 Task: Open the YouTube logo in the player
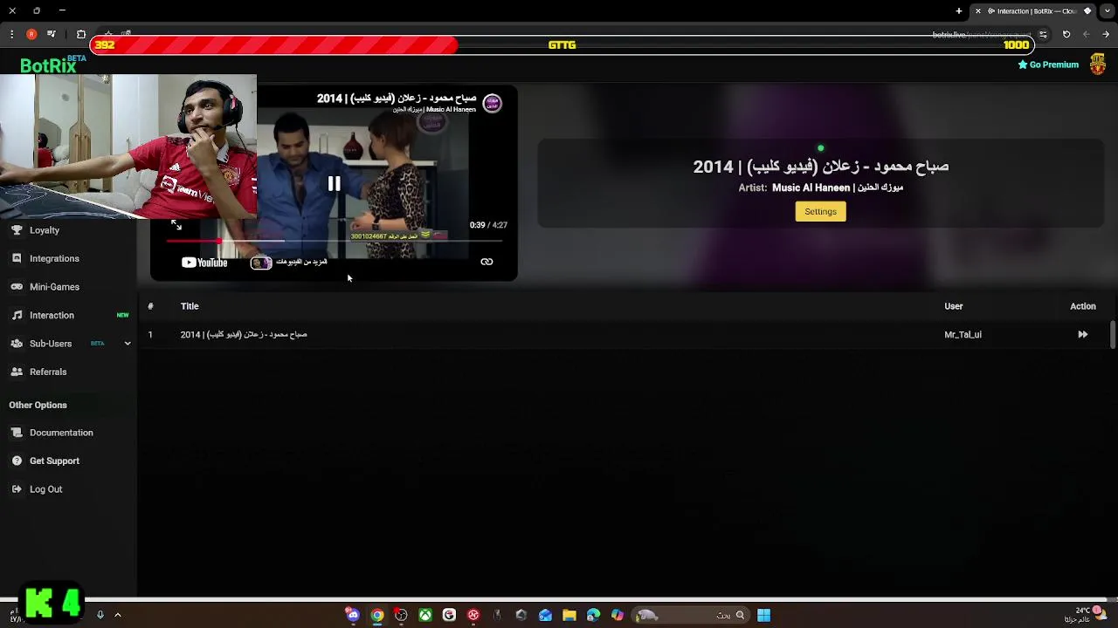pos(204,263)
